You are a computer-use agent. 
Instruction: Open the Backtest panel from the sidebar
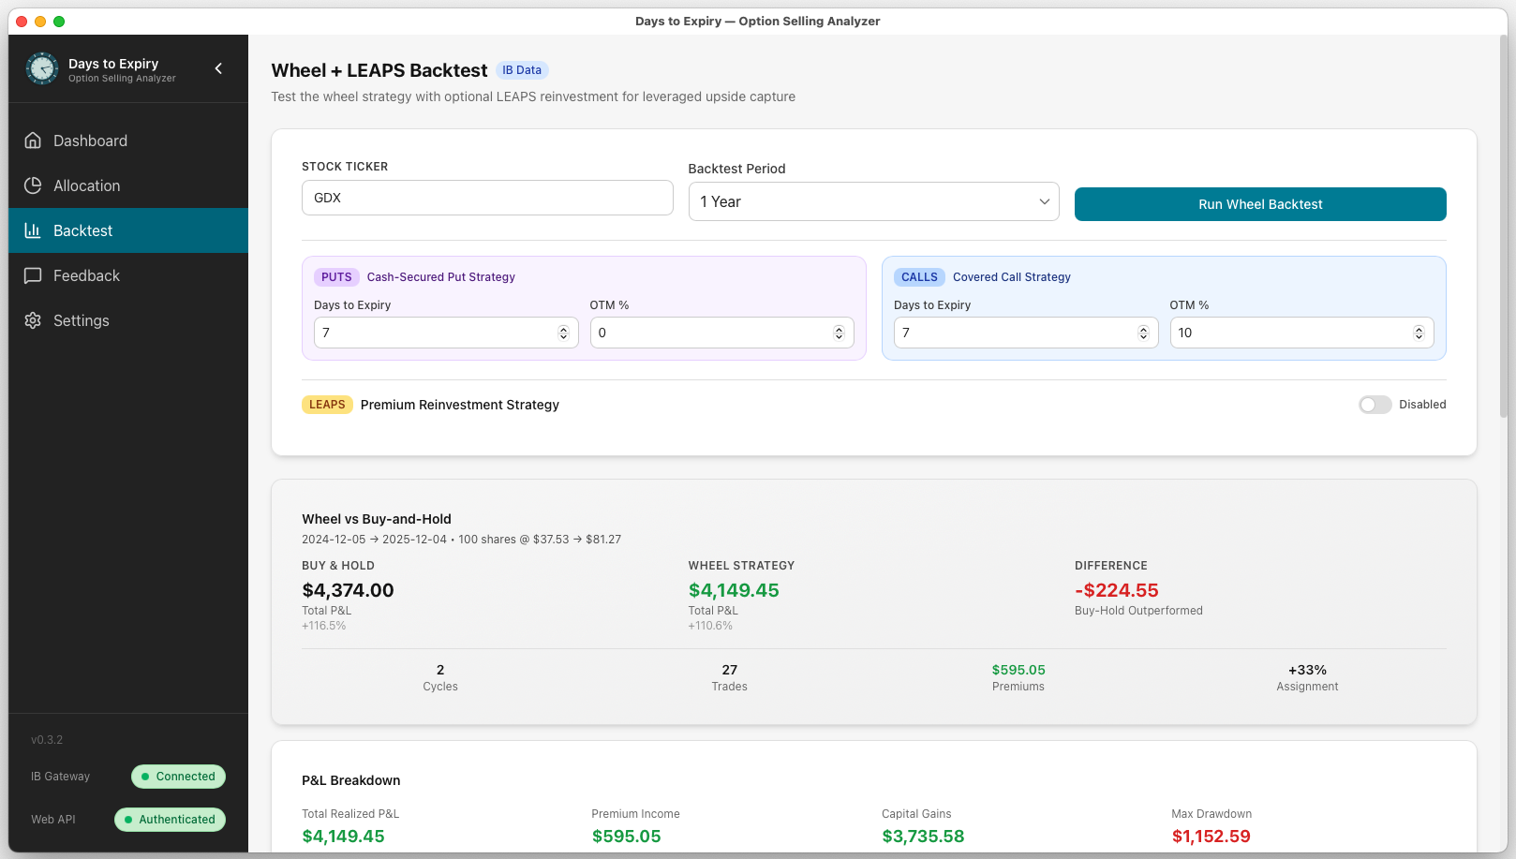pos(83,230)
